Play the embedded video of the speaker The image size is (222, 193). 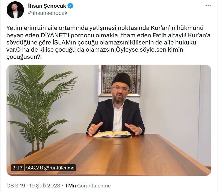(x=109, y=120)
